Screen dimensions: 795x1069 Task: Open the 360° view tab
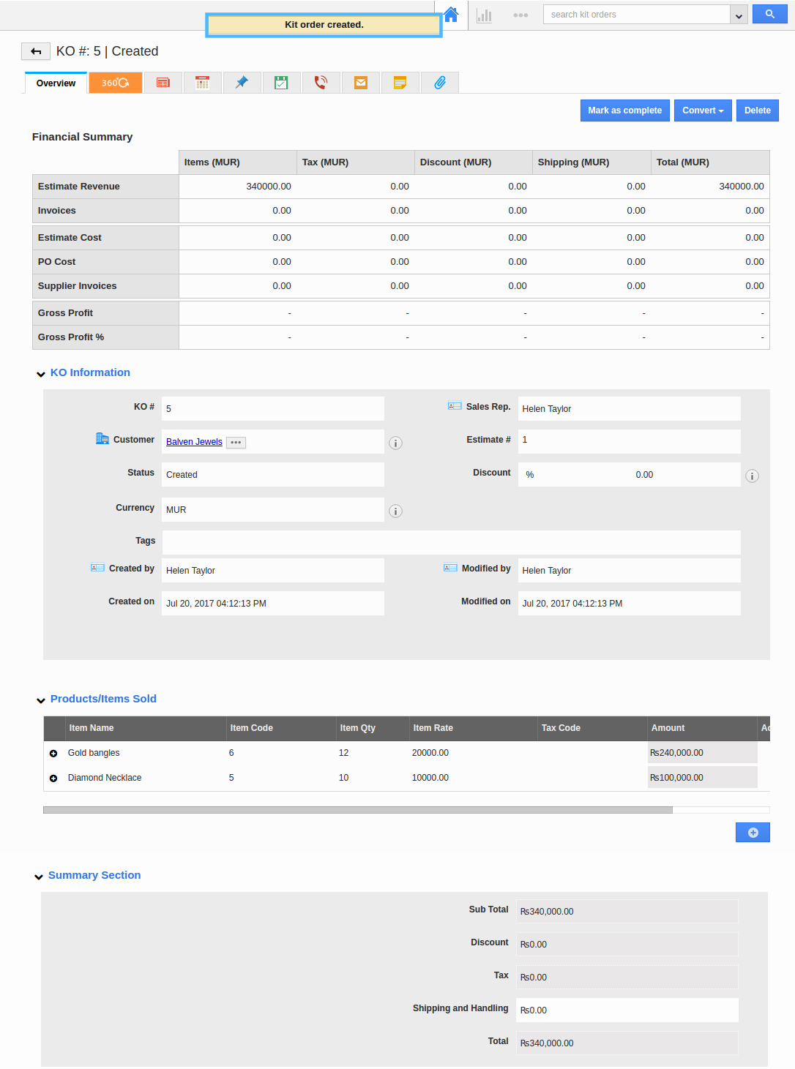point(115,83)
